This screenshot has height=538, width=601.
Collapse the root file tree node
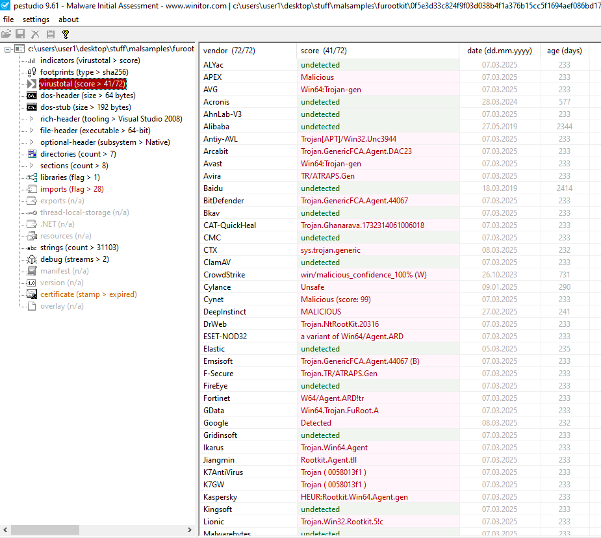coord(7,49)
